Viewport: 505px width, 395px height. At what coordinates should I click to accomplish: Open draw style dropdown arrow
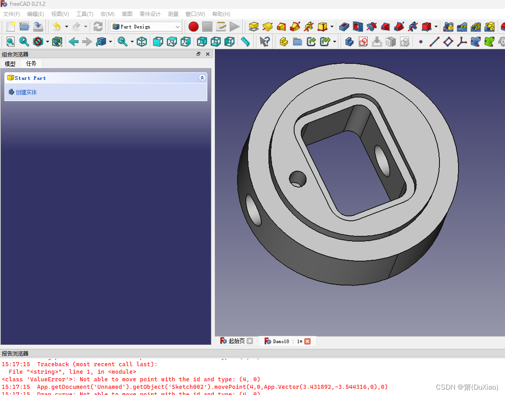[x=47, y=42]
